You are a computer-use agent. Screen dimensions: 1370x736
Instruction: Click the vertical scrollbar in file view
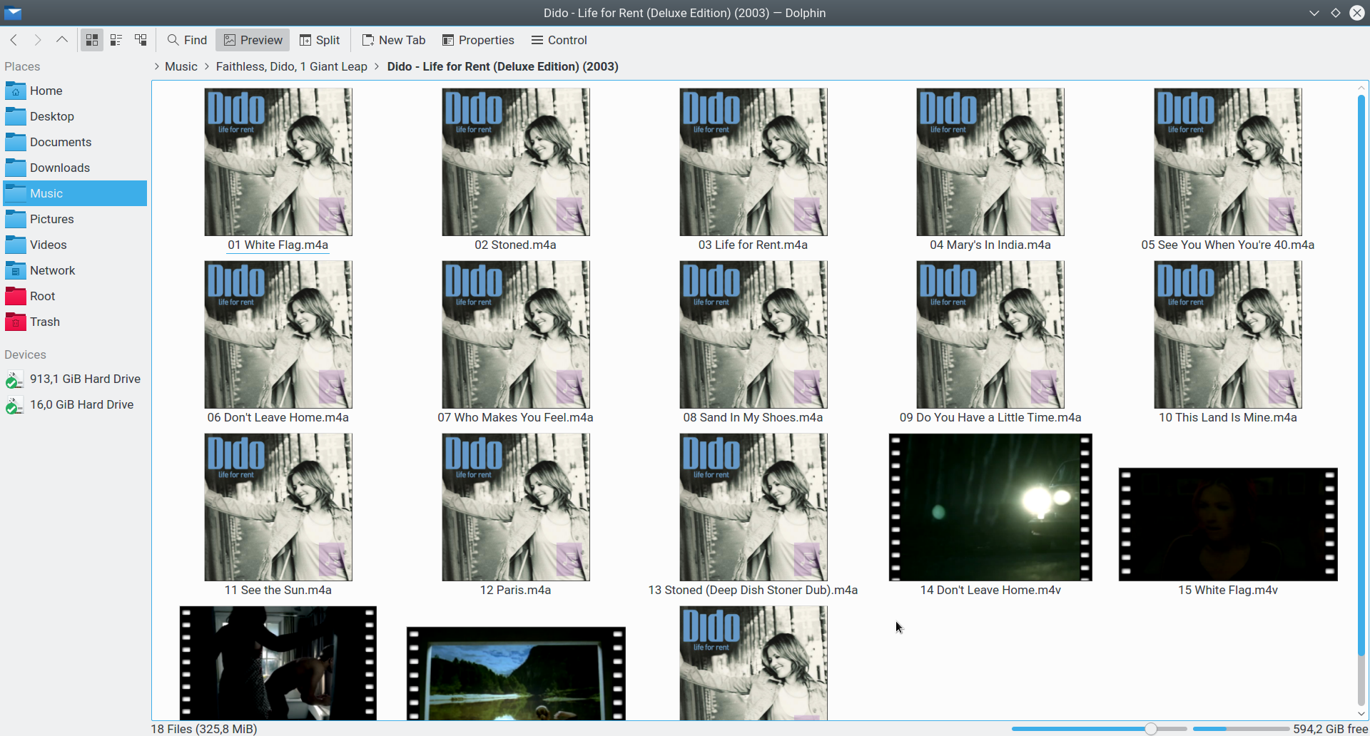coord(1361,374)
